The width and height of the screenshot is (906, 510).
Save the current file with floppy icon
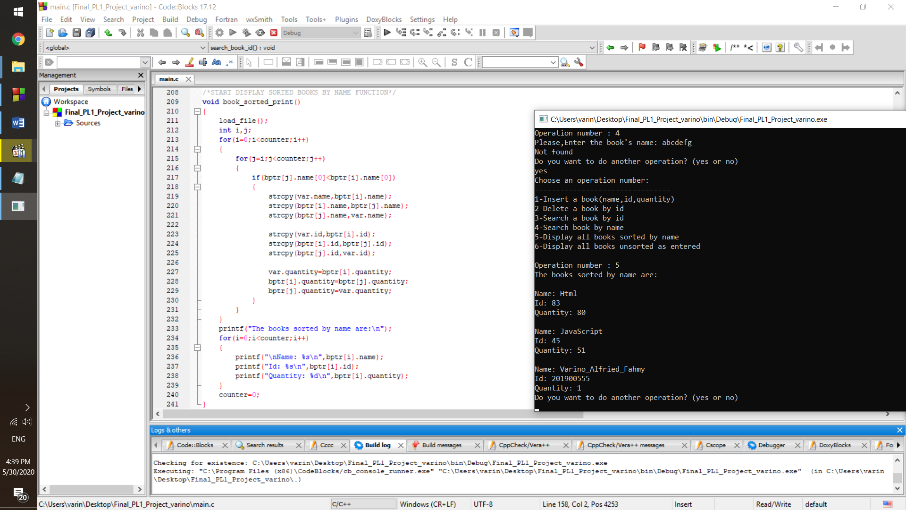point(76,33)
